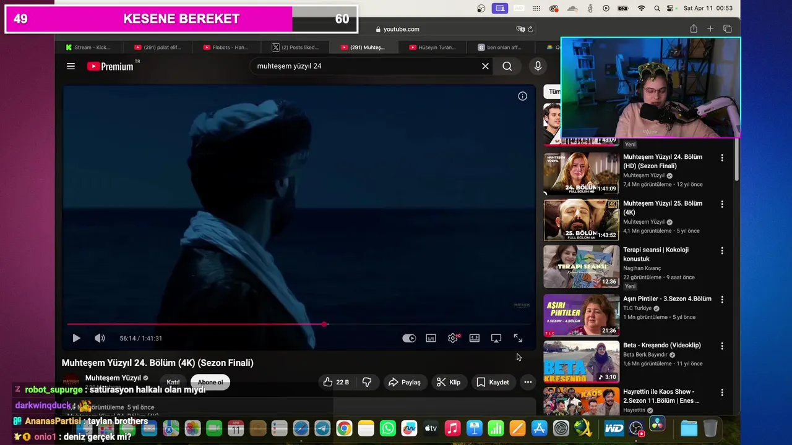Open the Beta Kreşendo thumbnail
This screenshot has height=445, width=792.
click(581, 362)
